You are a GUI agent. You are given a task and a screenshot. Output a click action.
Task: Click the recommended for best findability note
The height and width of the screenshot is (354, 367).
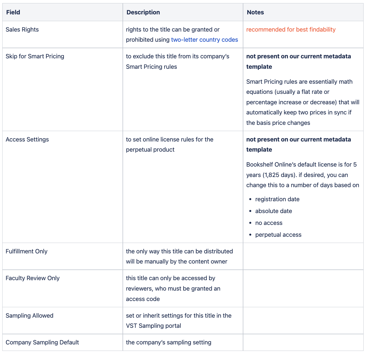click(291, 30)
